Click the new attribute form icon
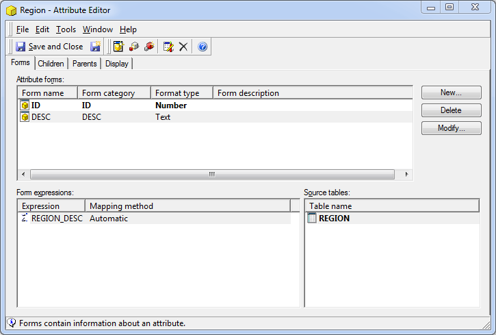The height and width of the screenshot is (335, 496). click(118, 47)
